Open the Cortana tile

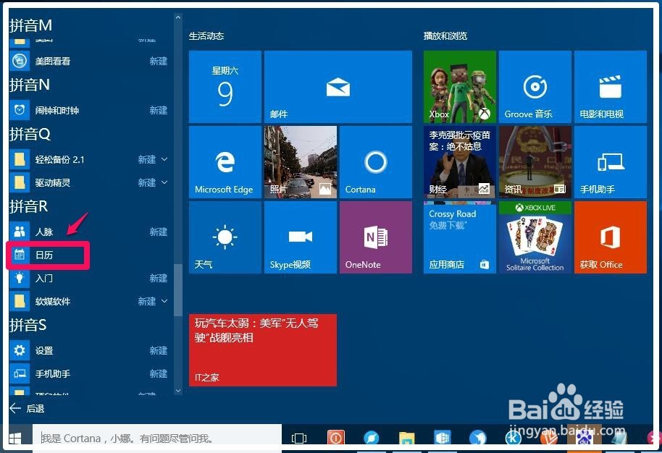pyautogui.click(x=376, y=162)
